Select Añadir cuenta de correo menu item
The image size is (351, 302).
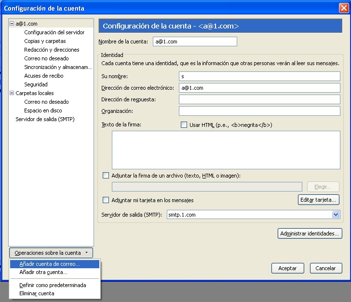(x=50, y=264)
